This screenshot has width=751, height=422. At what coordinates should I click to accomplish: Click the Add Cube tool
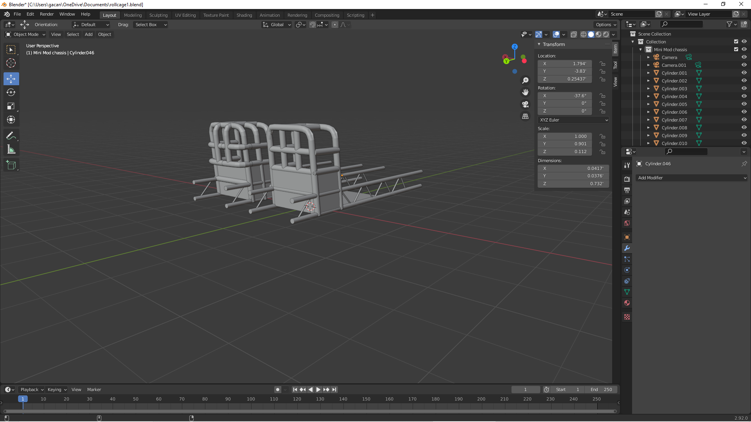[x=11, y=165]
